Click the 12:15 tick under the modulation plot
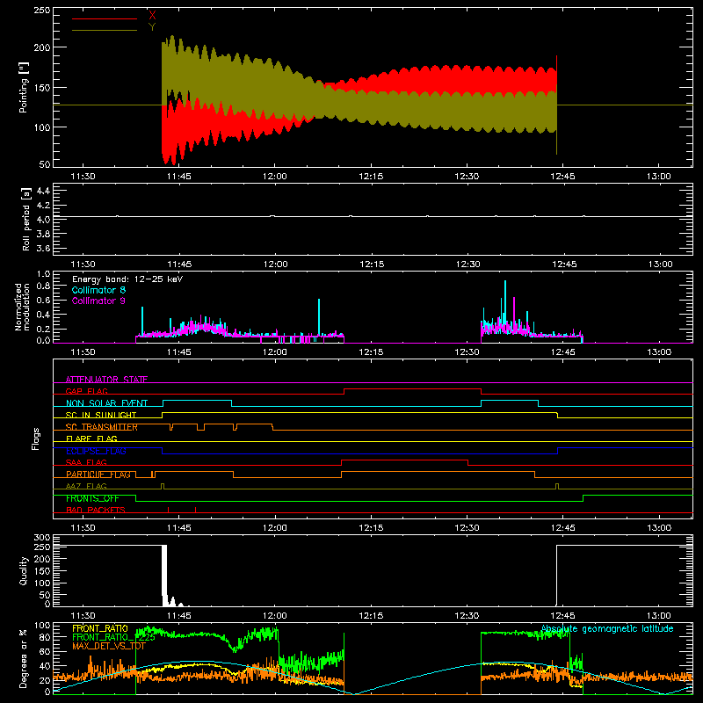 coord(371,352)
